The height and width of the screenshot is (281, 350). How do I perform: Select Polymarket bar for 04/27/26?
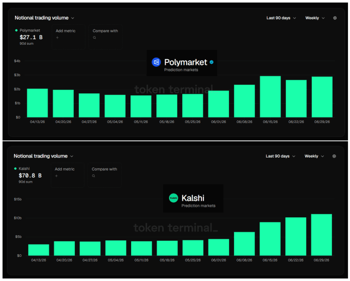point(89,105)
